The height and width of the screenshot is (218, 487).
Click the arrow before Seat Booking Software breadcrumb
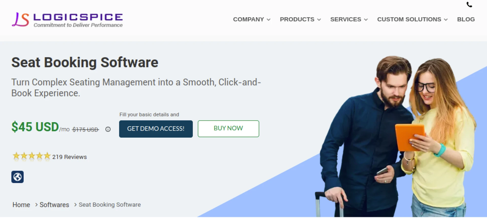(75, 205)
